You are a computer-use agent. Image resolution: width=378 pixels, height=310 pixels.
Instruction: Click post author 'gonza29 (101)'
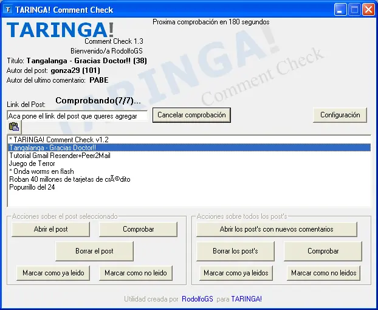(x=75, y=71)
